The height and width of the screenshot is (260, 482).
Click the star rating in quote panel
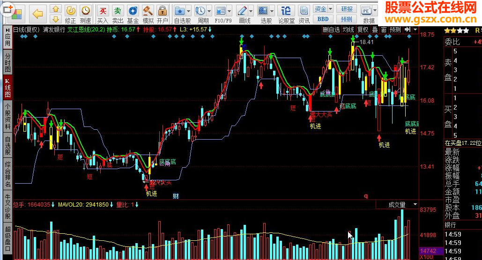[x=457, y=30]
